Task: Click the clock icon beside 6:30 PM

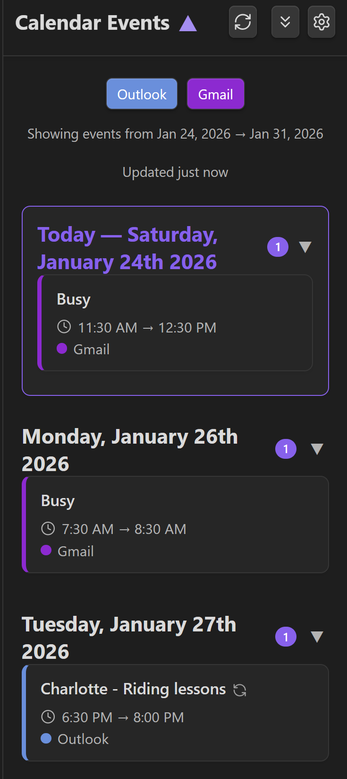Action: tap(48, 717)
